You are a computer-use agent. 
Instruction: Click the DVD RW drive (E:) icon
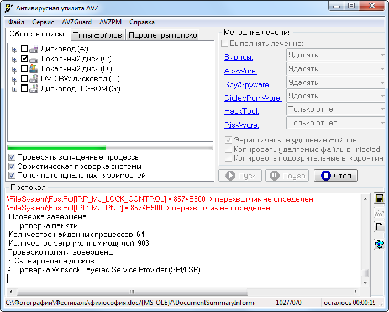pos(34,78)
